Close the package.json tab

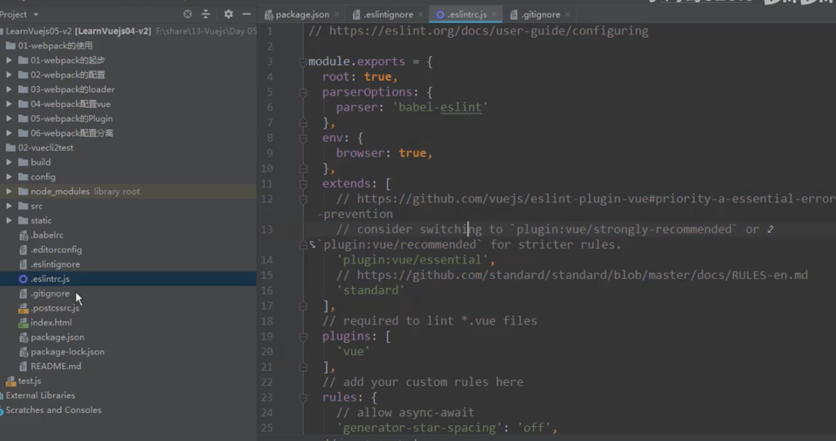(x=337, y=14)
